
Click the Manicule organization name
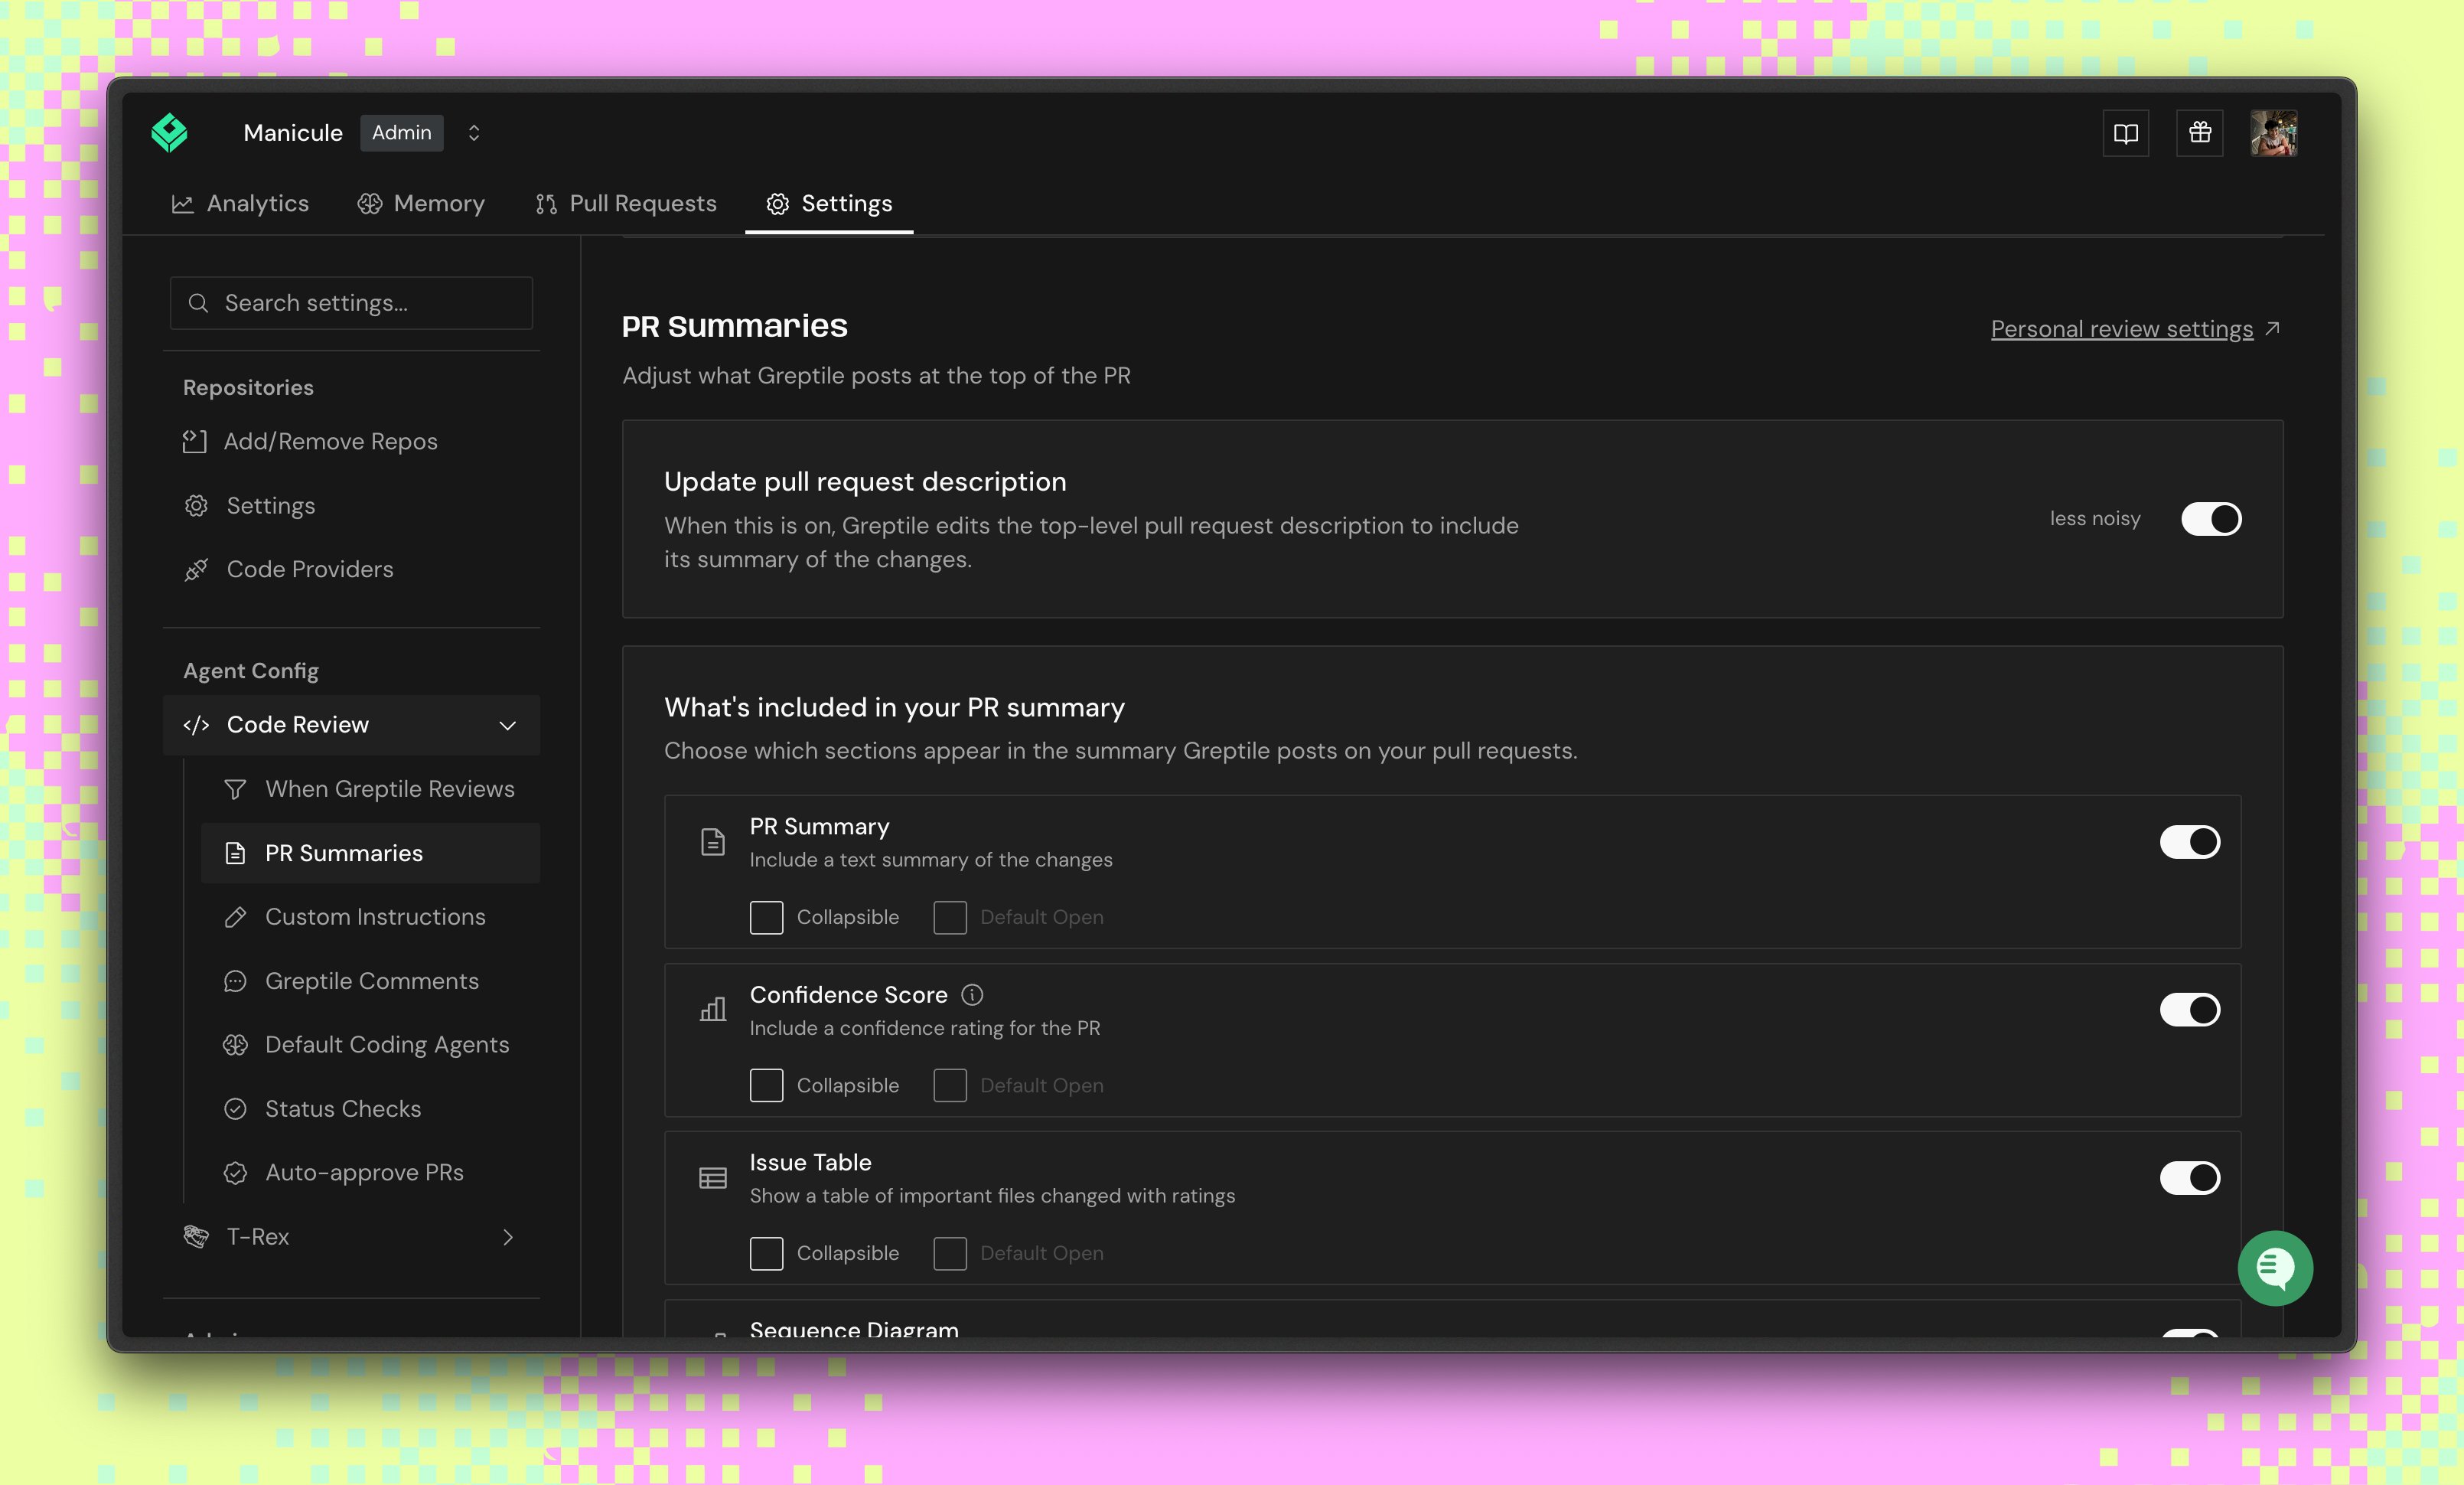293,133
